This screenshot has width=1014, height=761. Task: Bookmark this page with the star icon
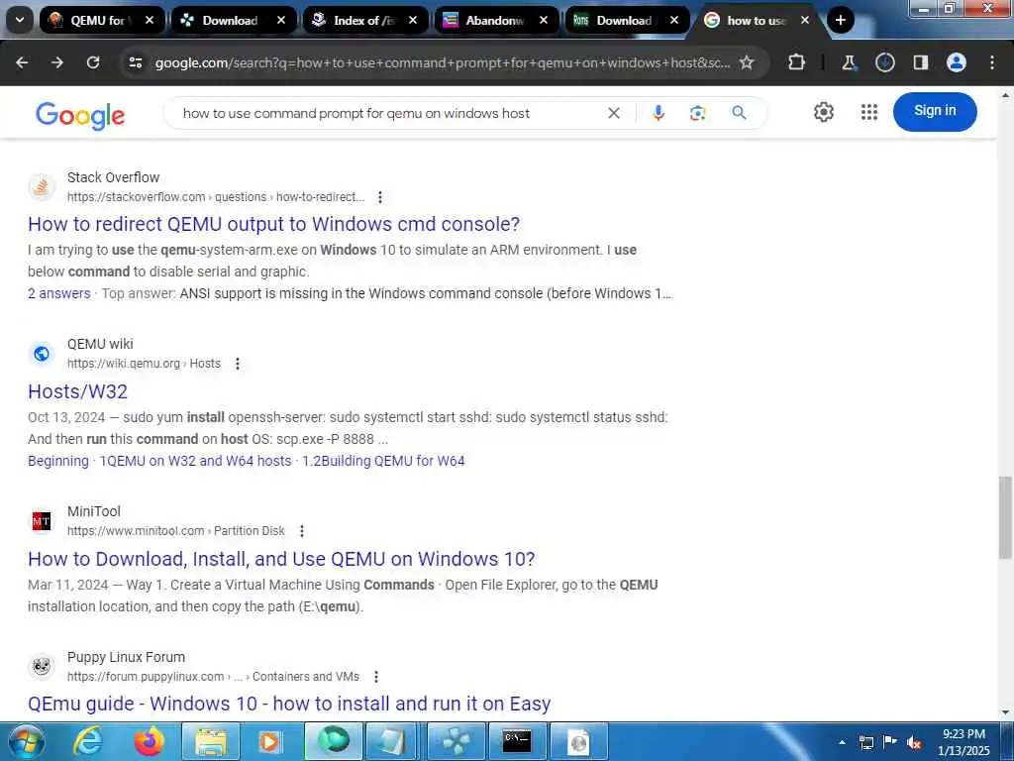click(747, 62)
